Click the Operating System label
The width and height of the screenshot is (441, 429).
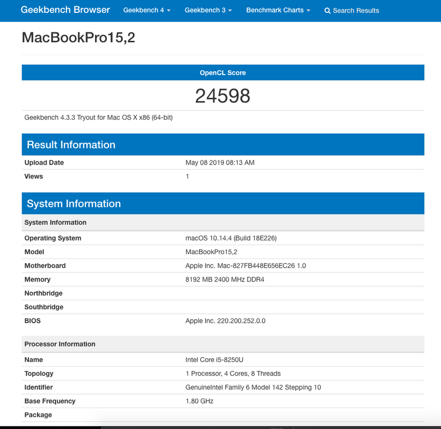coord(53,238)
